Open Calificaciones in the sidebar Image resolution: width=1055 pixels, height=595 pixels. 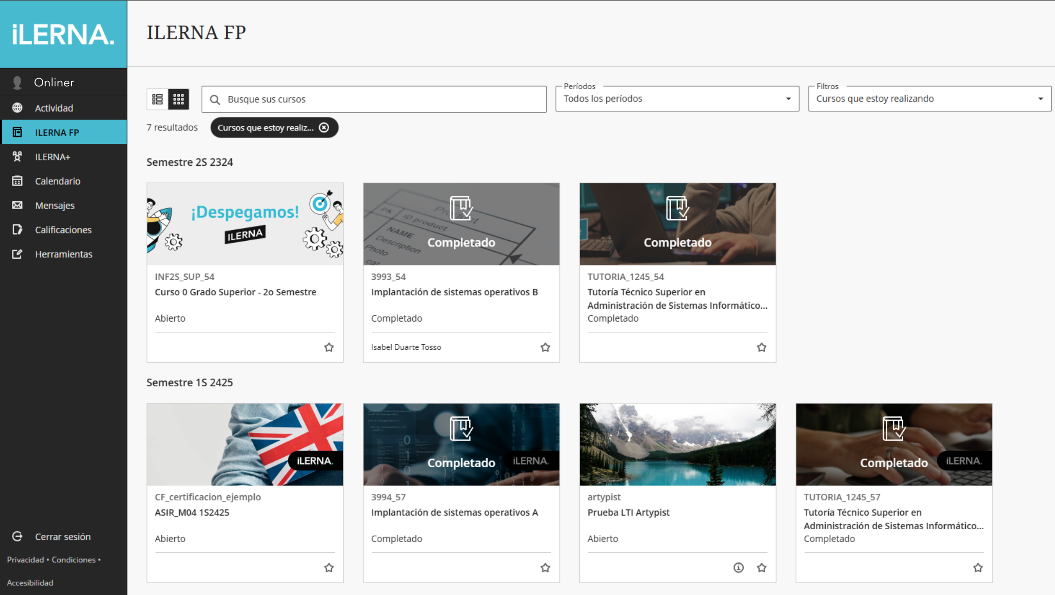(63, 230)
